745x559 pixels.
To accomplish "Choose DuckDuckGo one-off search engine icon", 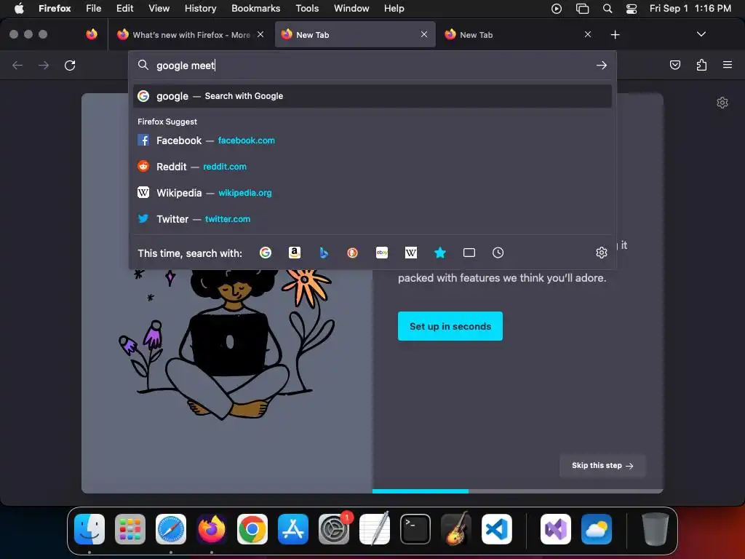I will click(353, 253).
